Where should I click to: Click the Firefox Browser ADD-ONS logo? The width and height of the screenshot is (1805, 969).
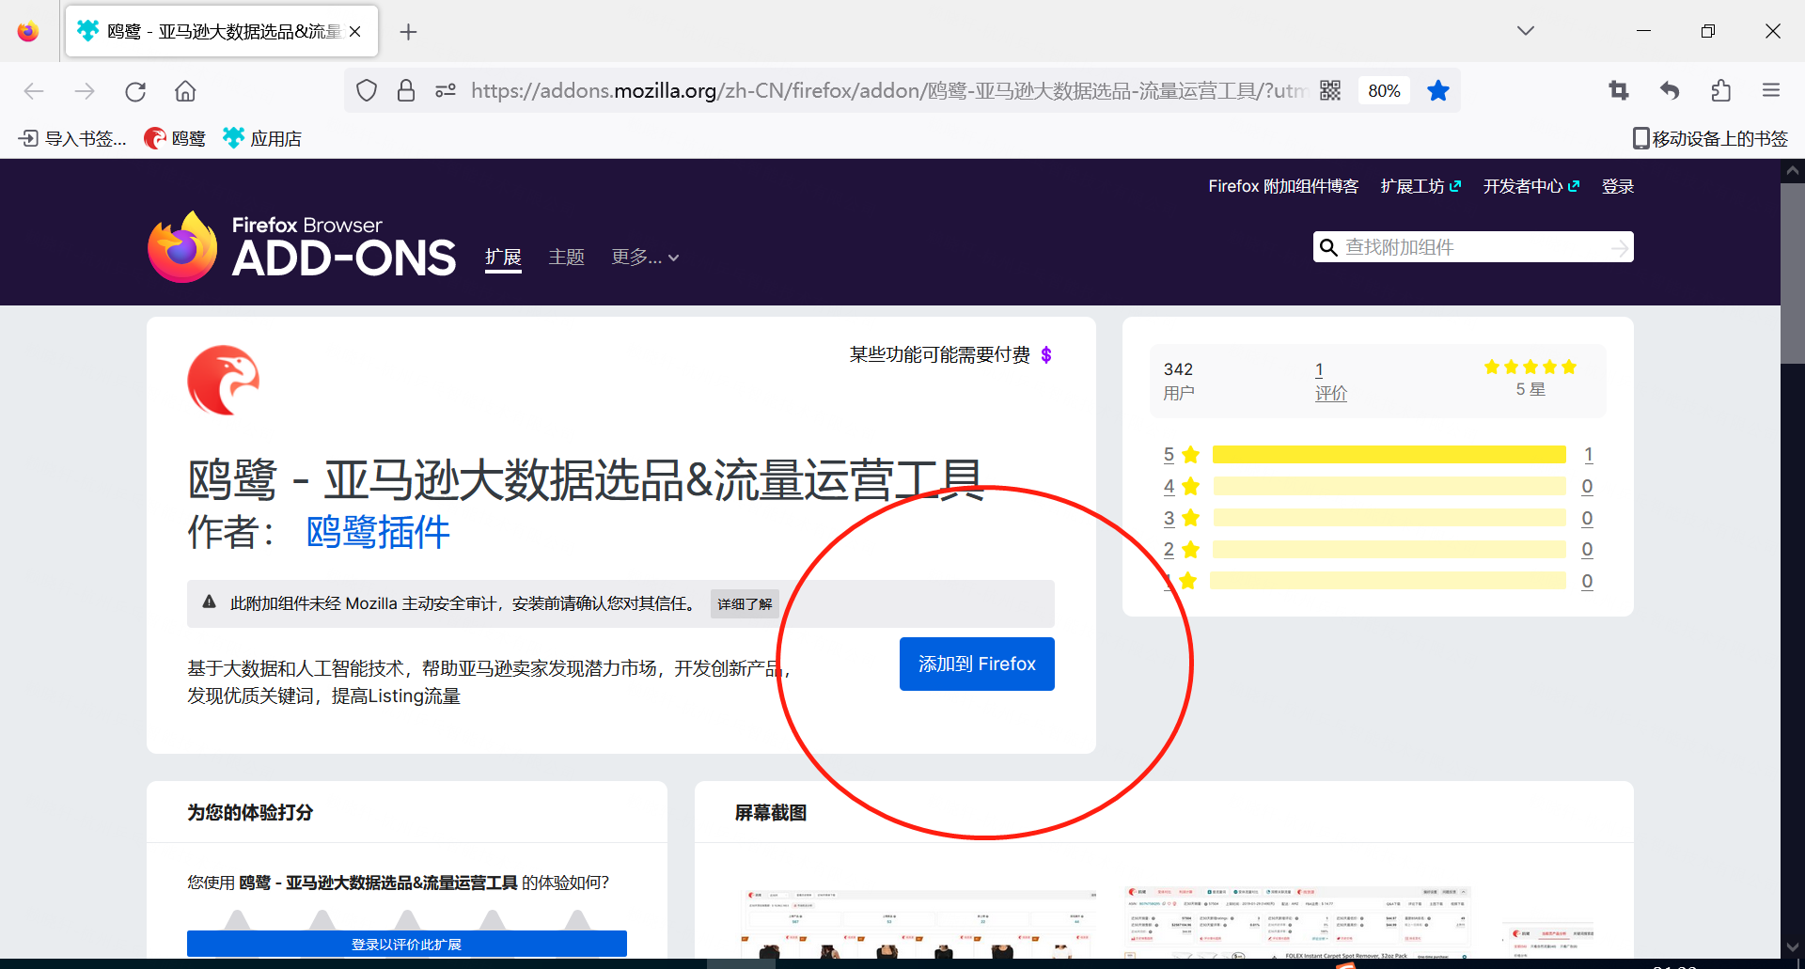click(x=302, y=246)
